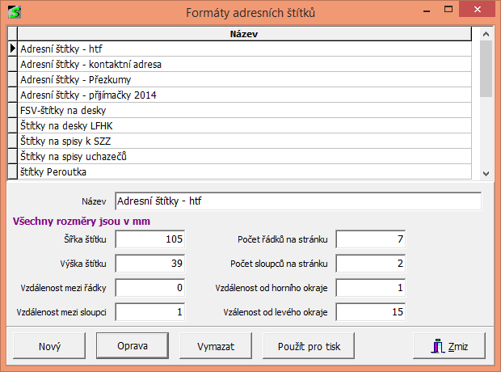Click the Název column header
The image size is (501, 372).
243,35
